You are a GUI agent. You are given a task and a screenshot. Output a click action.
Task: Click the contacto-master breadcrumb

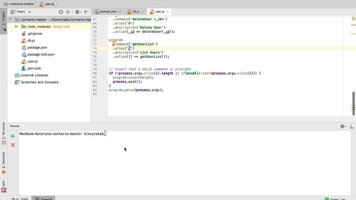(x=19, y=4)
